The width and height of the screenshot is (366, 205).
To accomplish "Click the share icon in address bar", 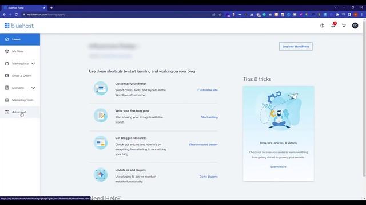I will [x=213, y=14].
